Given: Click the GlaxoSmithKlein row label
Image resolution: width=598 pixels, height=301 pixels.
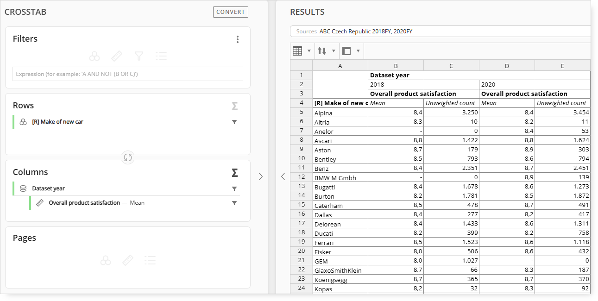Looking at the screenshot, I should 338,270.
